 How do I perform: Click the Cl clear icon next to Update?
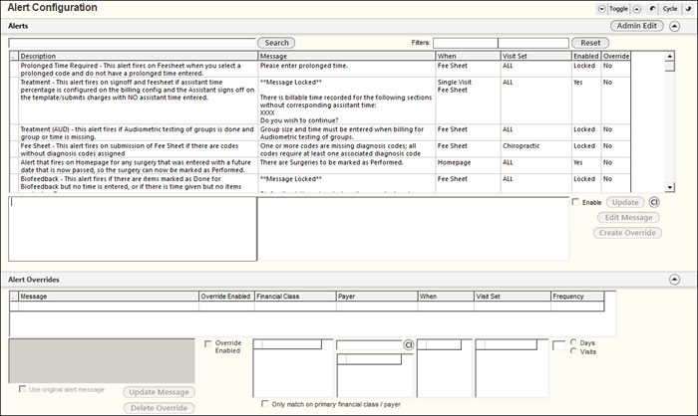point(654,202)
